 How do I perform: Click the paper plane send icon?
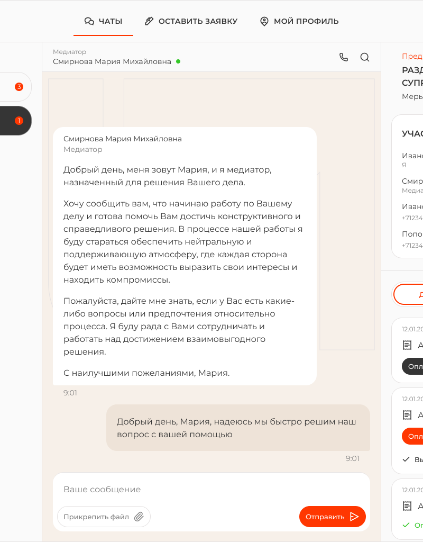click(x=355, y=517)
